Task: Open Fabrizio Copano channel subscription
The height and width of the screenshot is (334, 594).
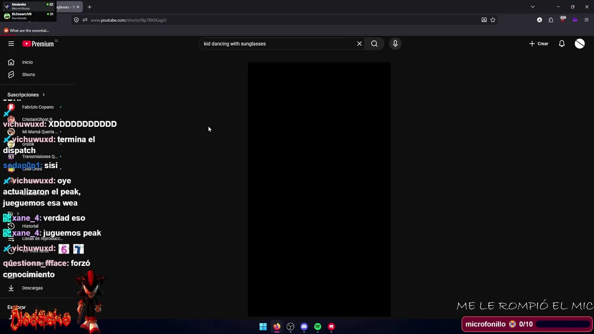Action: 38,107
